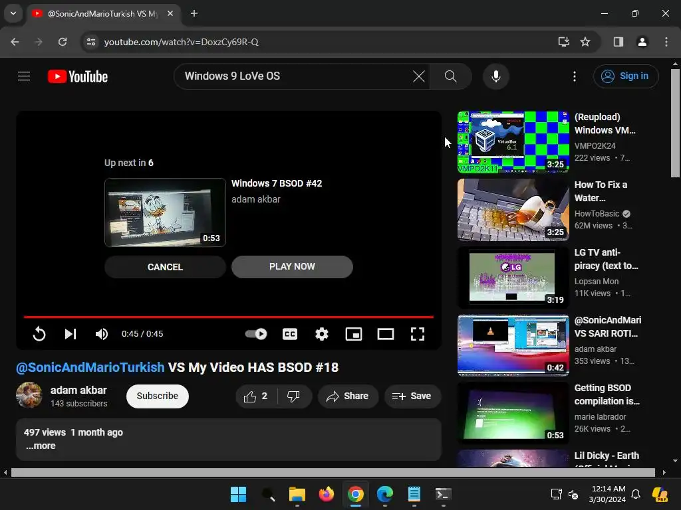This screenshot has width=681, height=510.
Task: Mute the video volume speaker icon
Action: tap(102, 334)
